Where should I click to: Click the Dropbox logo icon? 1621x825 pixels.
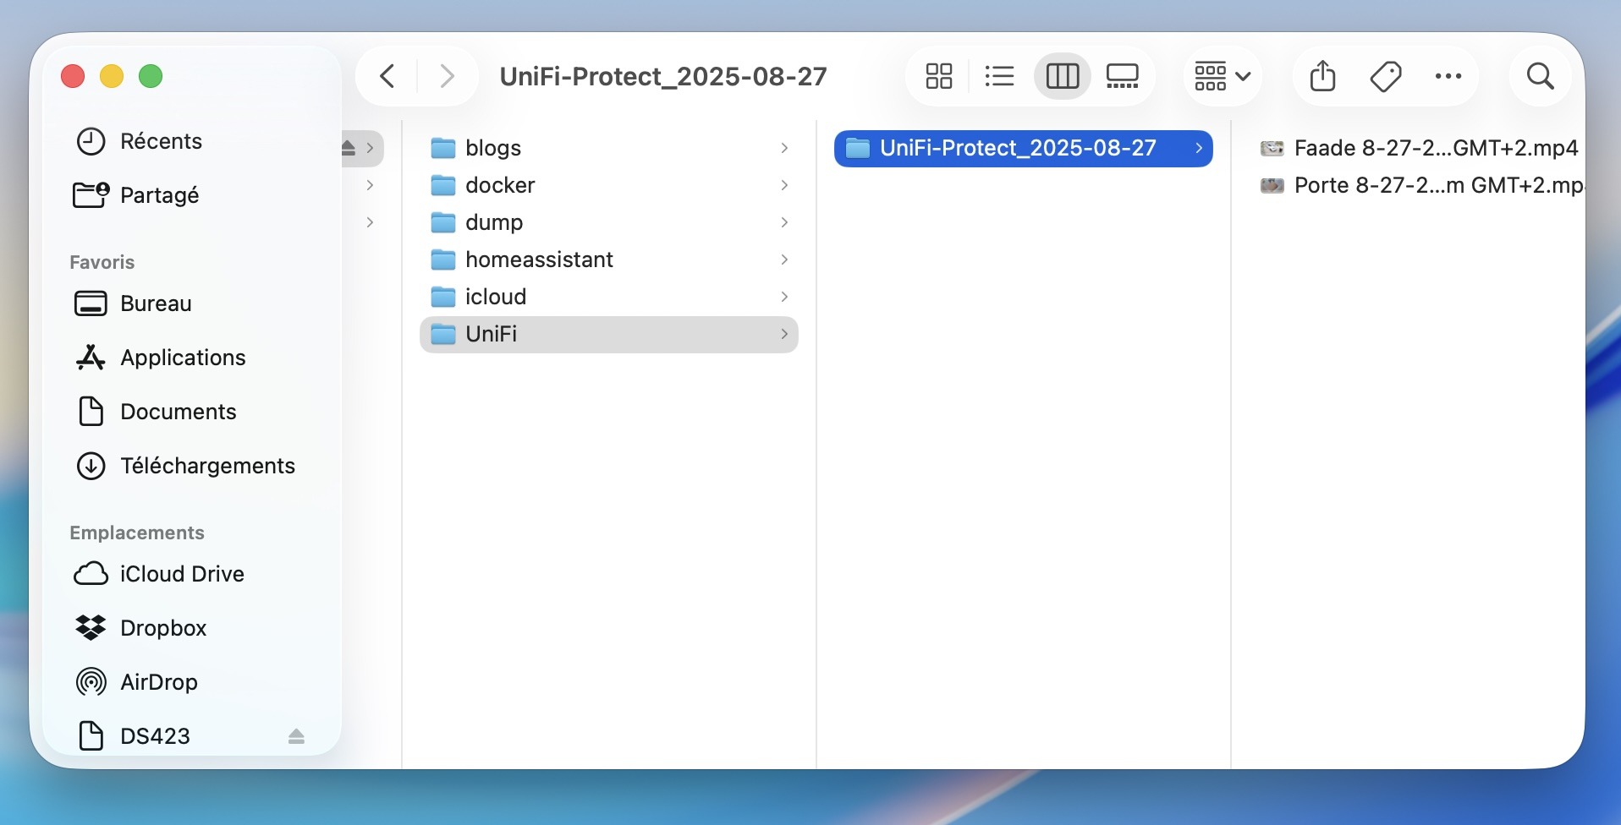coord(91,628)
